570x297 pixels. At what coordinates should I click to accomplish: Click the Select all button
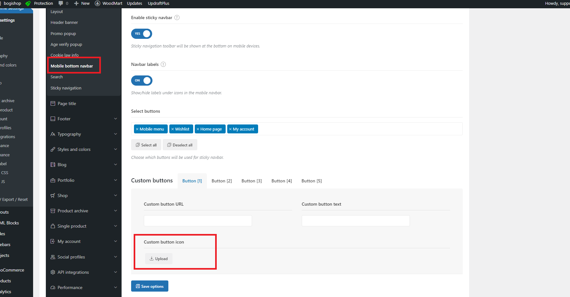pos(146,145)
